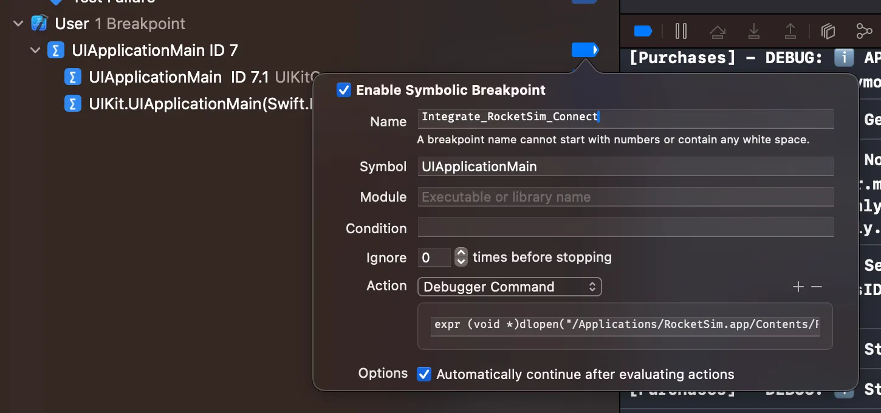Toggle breakpoints activation in debug bar
The image size is (881, 413).
coord(643,31)
